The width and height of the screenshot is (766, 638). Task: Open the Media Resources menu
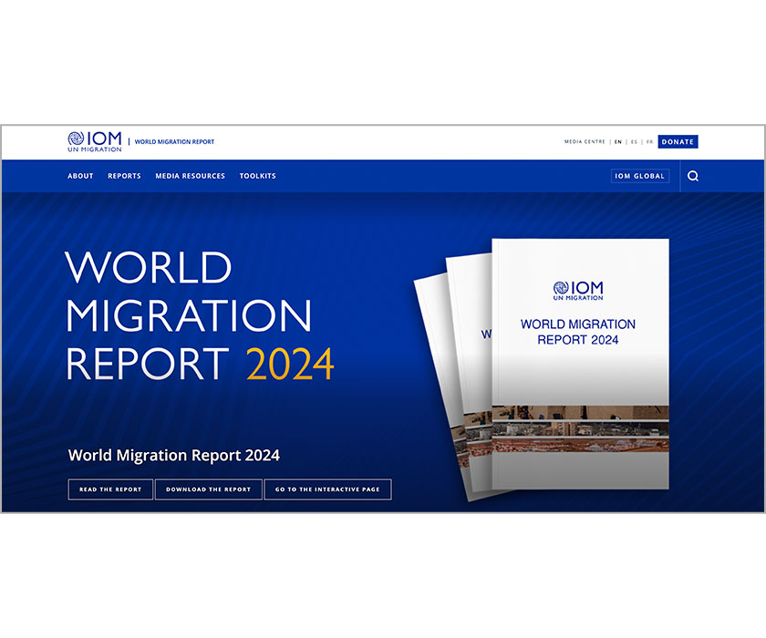[x=190, y=176]
